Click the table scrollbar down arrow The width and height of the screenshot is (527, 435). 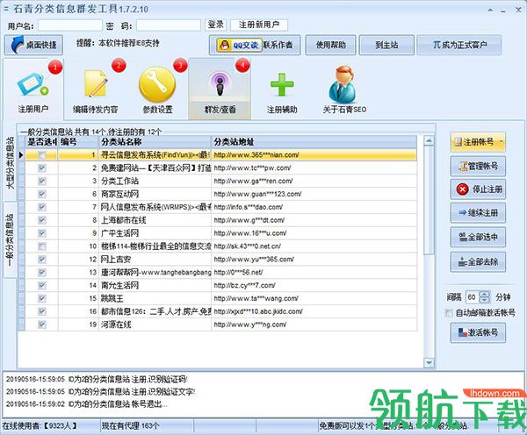[x=429, y=362]
